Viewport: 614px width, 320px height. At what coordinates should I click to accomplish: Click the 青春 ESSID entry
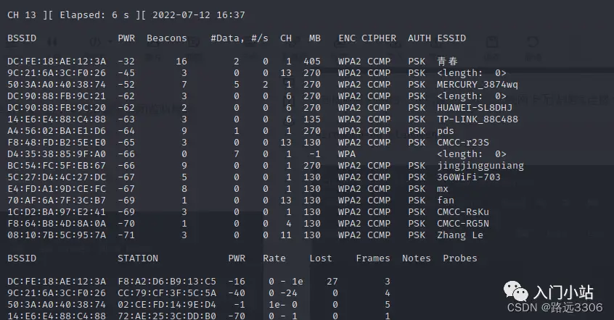click(x=447, y=62)
